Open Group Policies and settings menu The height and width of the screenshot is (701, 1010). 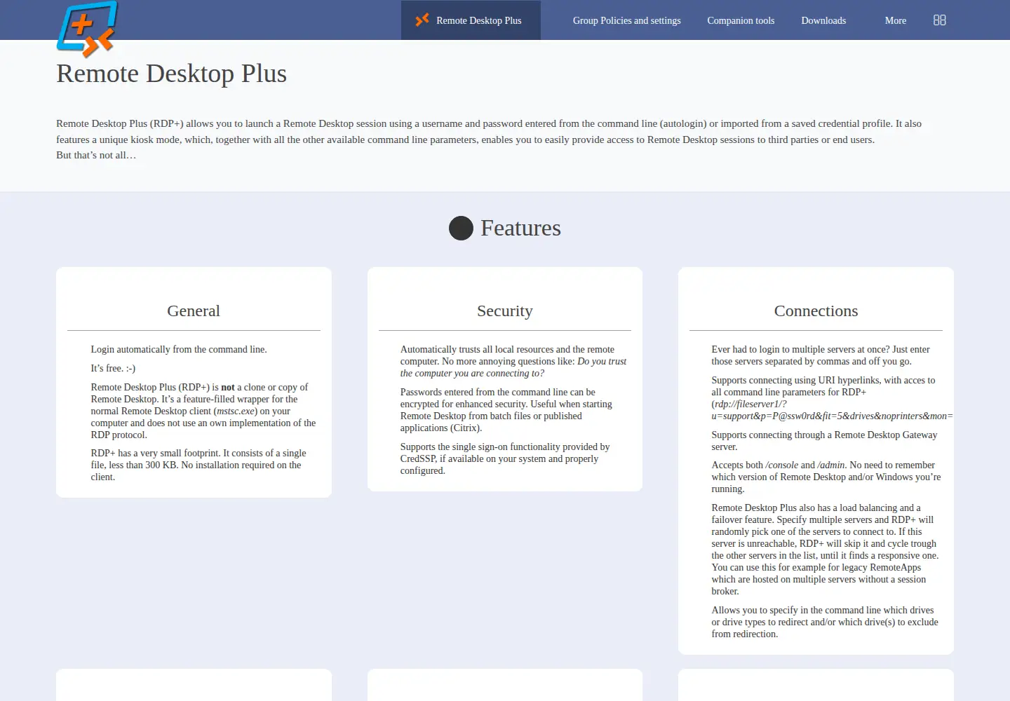coord(626,20)
